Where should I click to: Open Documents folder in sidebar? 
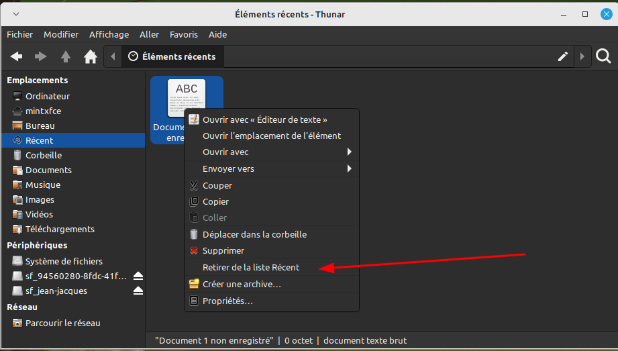click(x=73, y=170)
